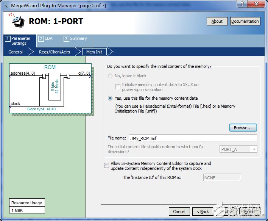Click the 'Resource Usage' header box
Image resolution: width=268 pixels, height=221 pixels.
point(27,203)
